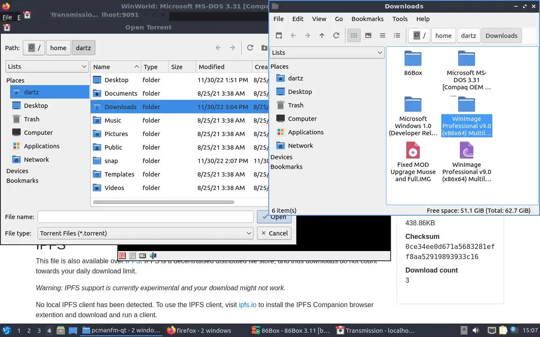Select highlighted WinImage Professional folder icon
The image size is (540, 337).
click(467, 104)
